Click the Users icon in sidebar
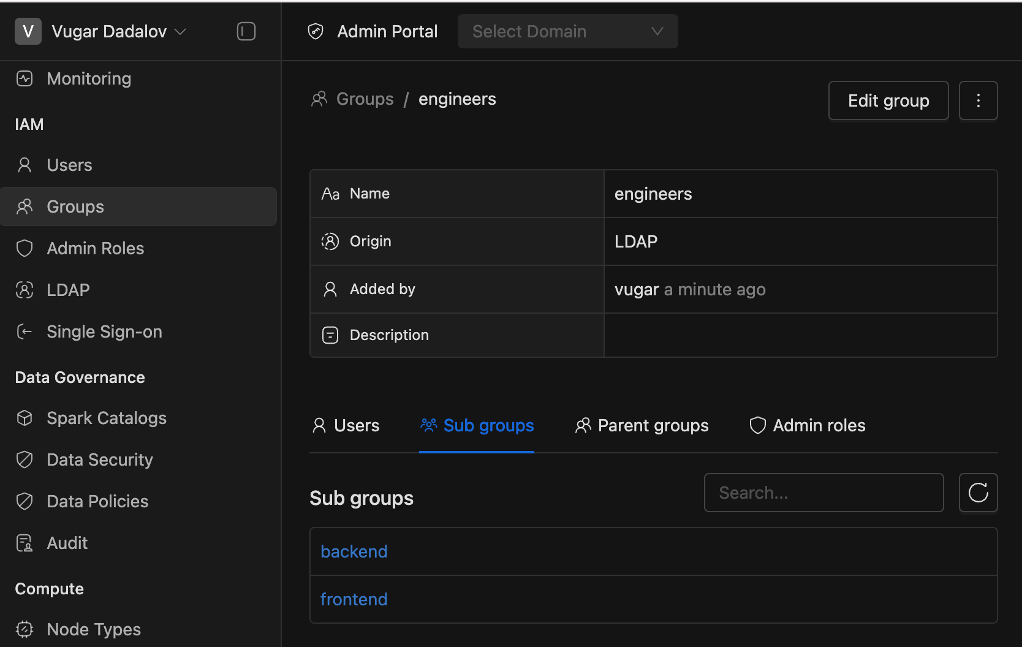Viewport: 1022px width, 647px height. [x=25, y=165]
